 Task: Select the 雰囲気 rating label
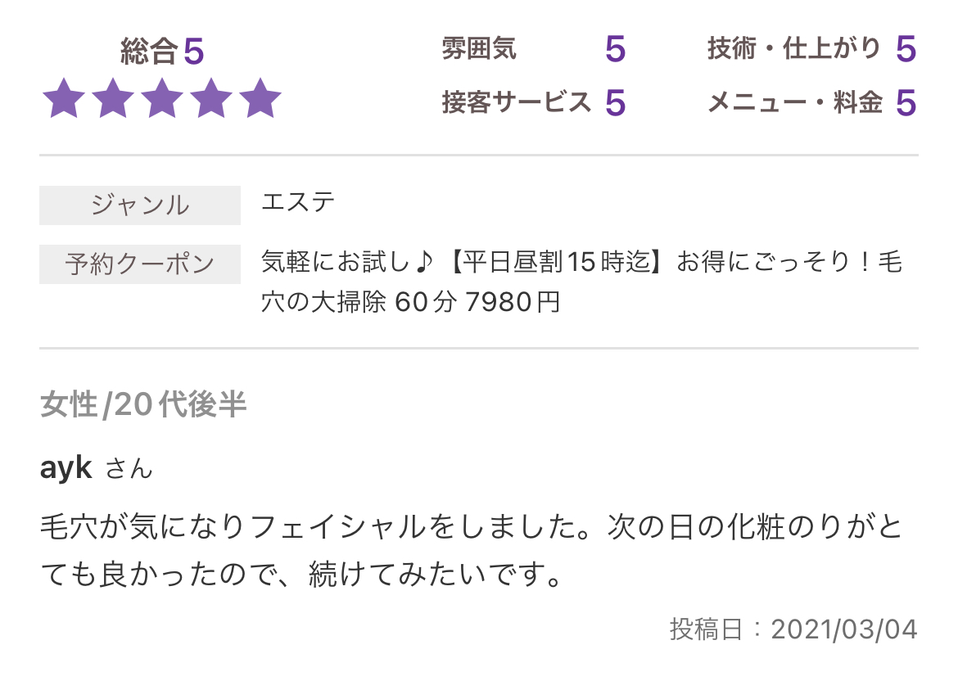[x=479, y=50]
